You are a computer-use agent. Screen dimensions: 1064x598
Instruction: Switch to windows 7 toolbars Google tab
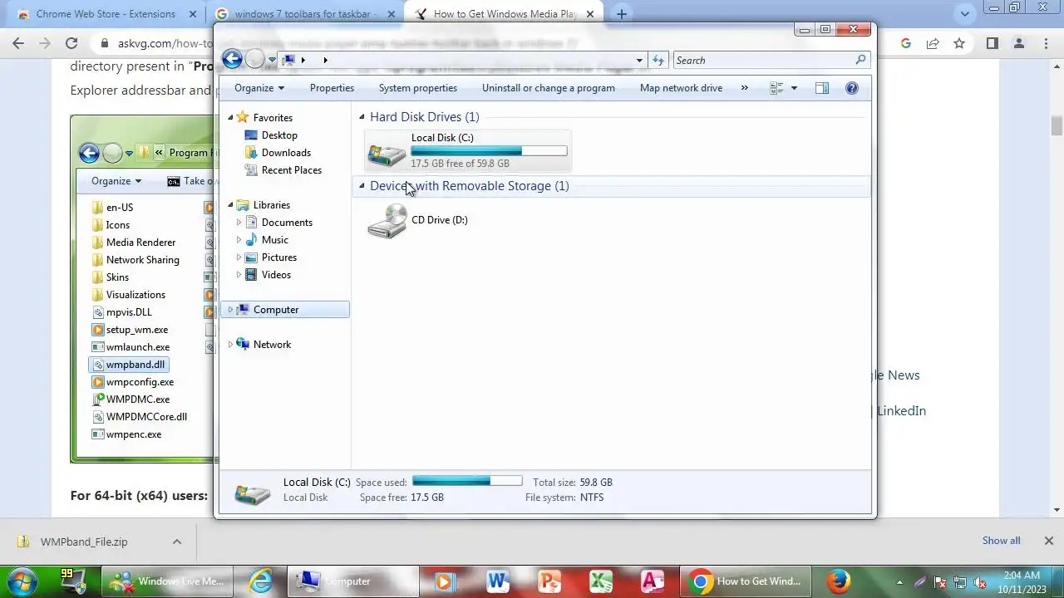pos(304,14)
